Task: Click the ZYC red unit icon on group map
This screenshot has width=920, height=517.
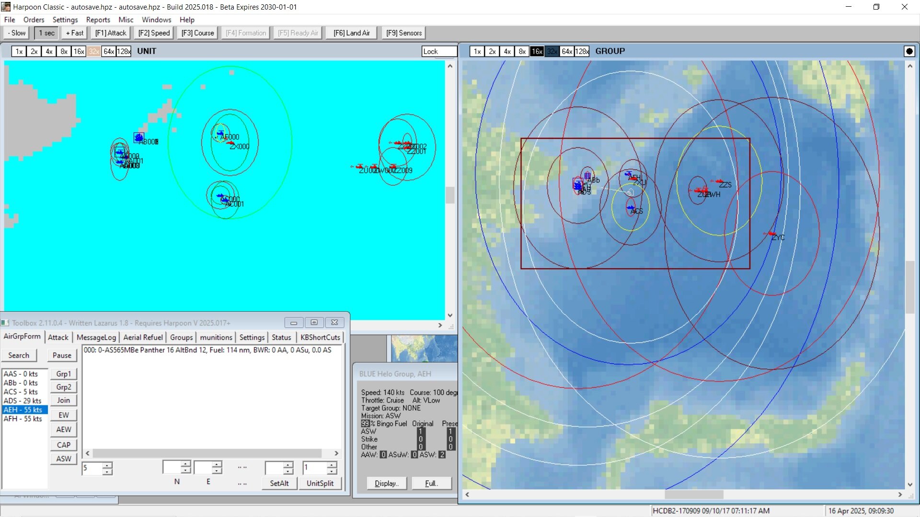Action: (771, 234)
